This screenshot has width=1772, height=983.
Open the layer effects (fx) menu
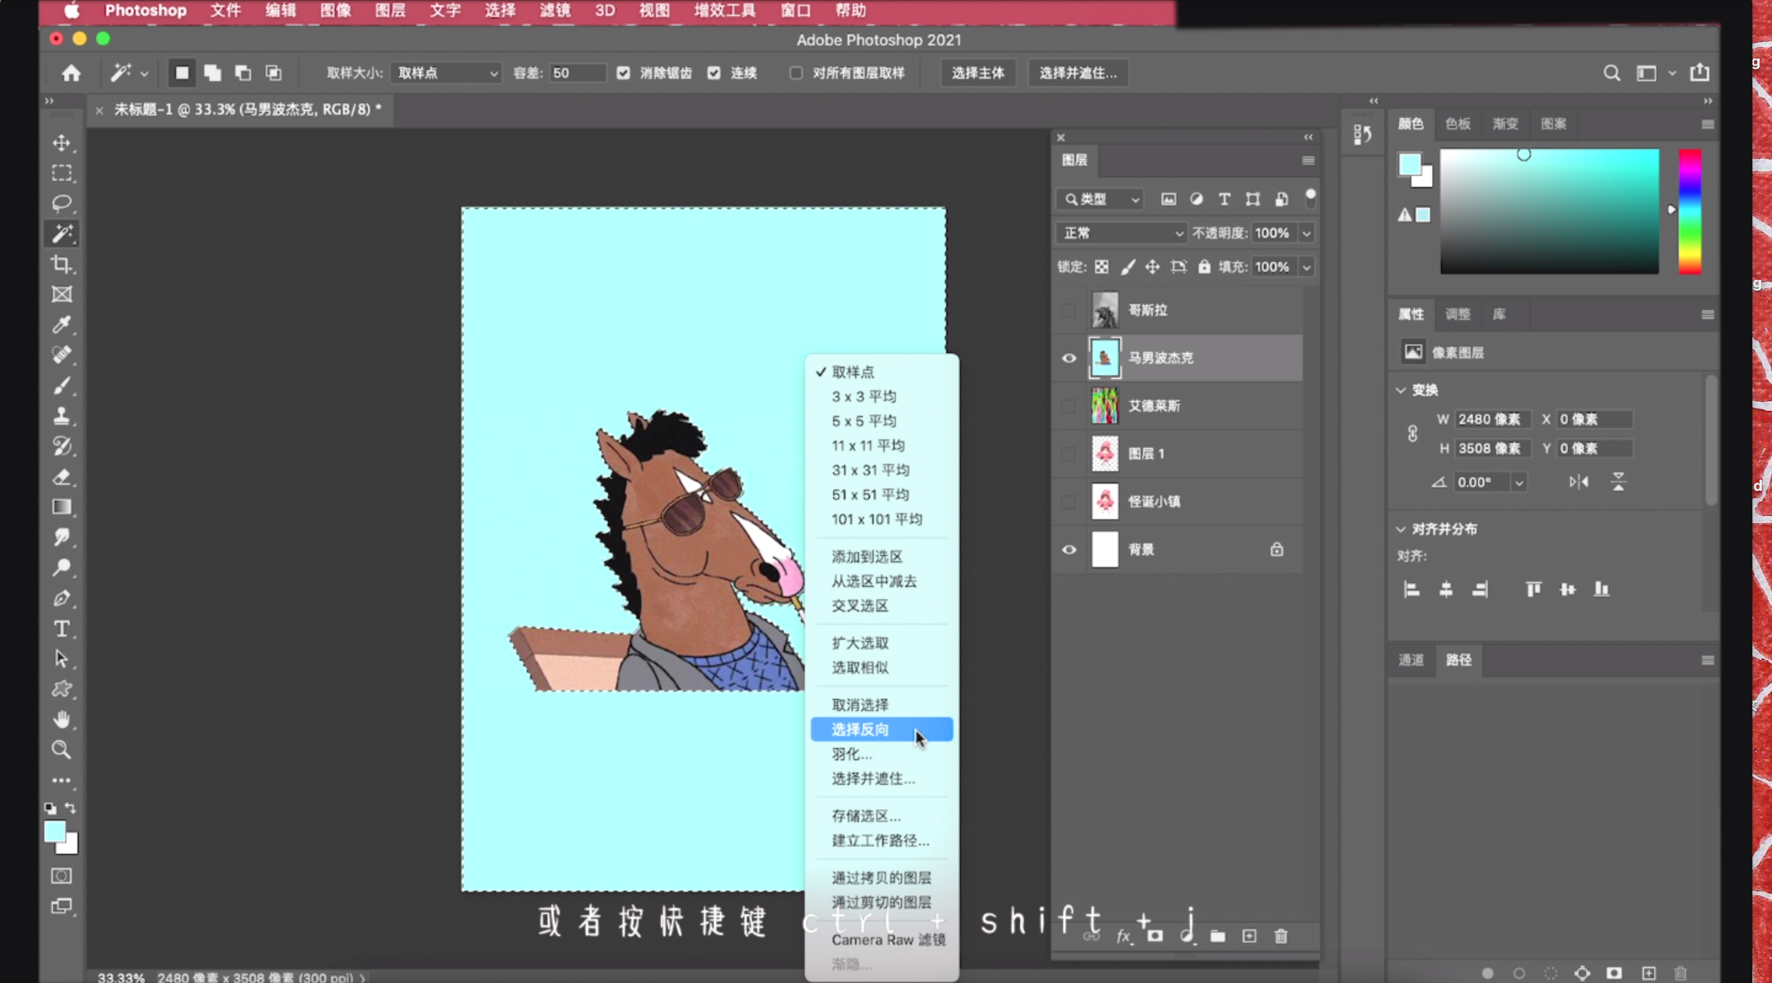(x=1123, y=937)
